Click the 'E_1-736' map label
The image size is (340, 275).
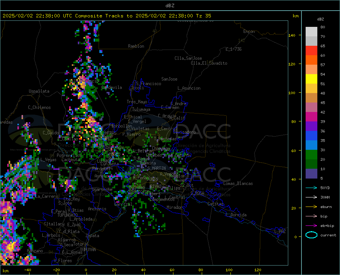(233, 49)
